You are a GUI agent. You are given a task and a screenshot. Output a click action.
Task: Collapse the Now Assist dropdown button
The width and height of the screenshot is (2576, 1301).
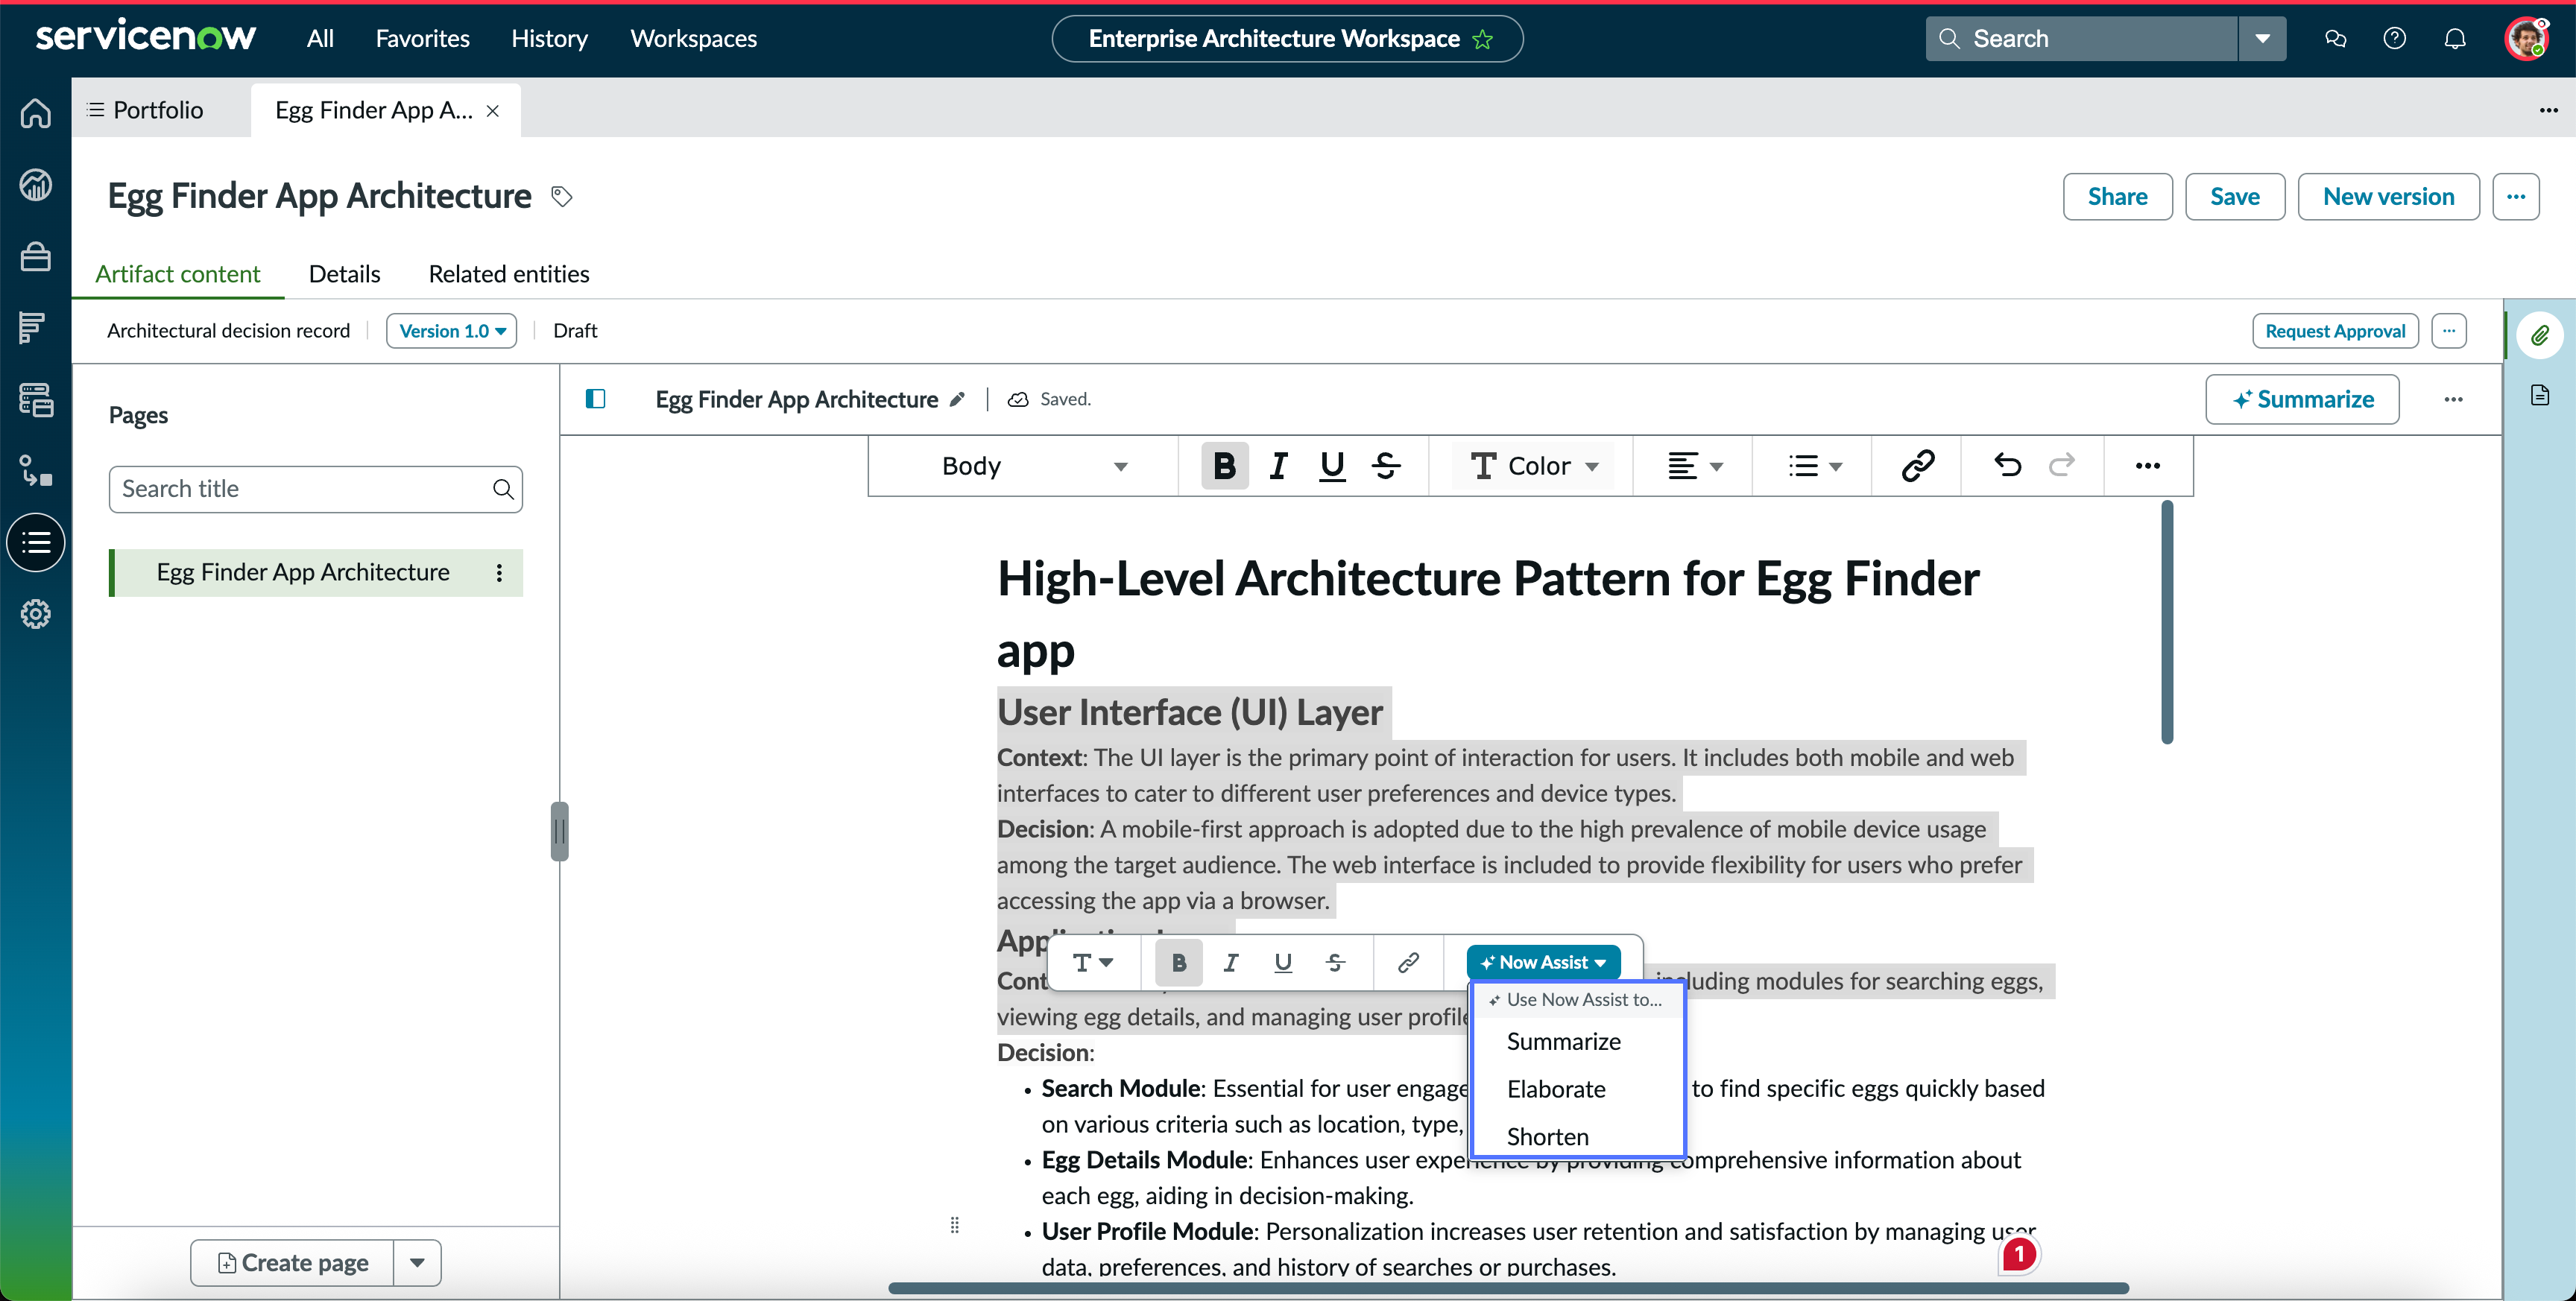point(1544,963)
